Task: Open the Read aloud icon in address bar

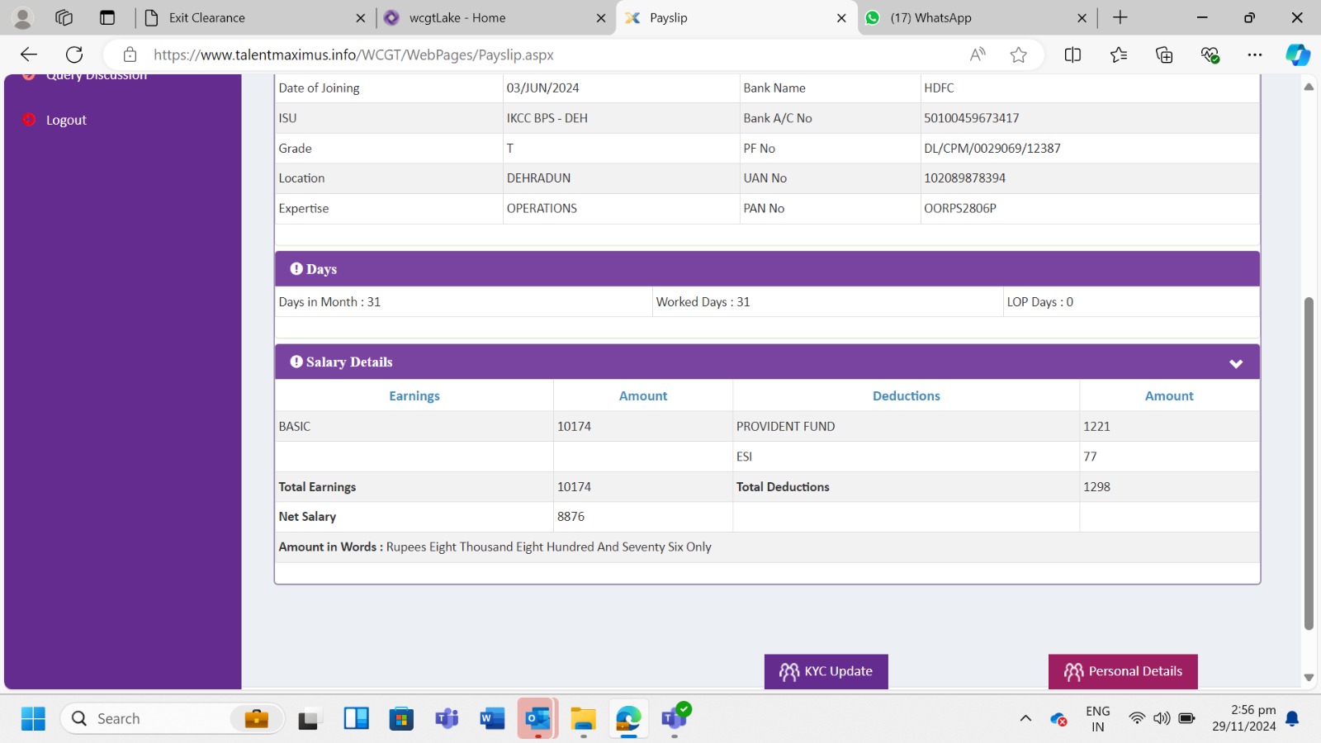Action: pos(978,54)
